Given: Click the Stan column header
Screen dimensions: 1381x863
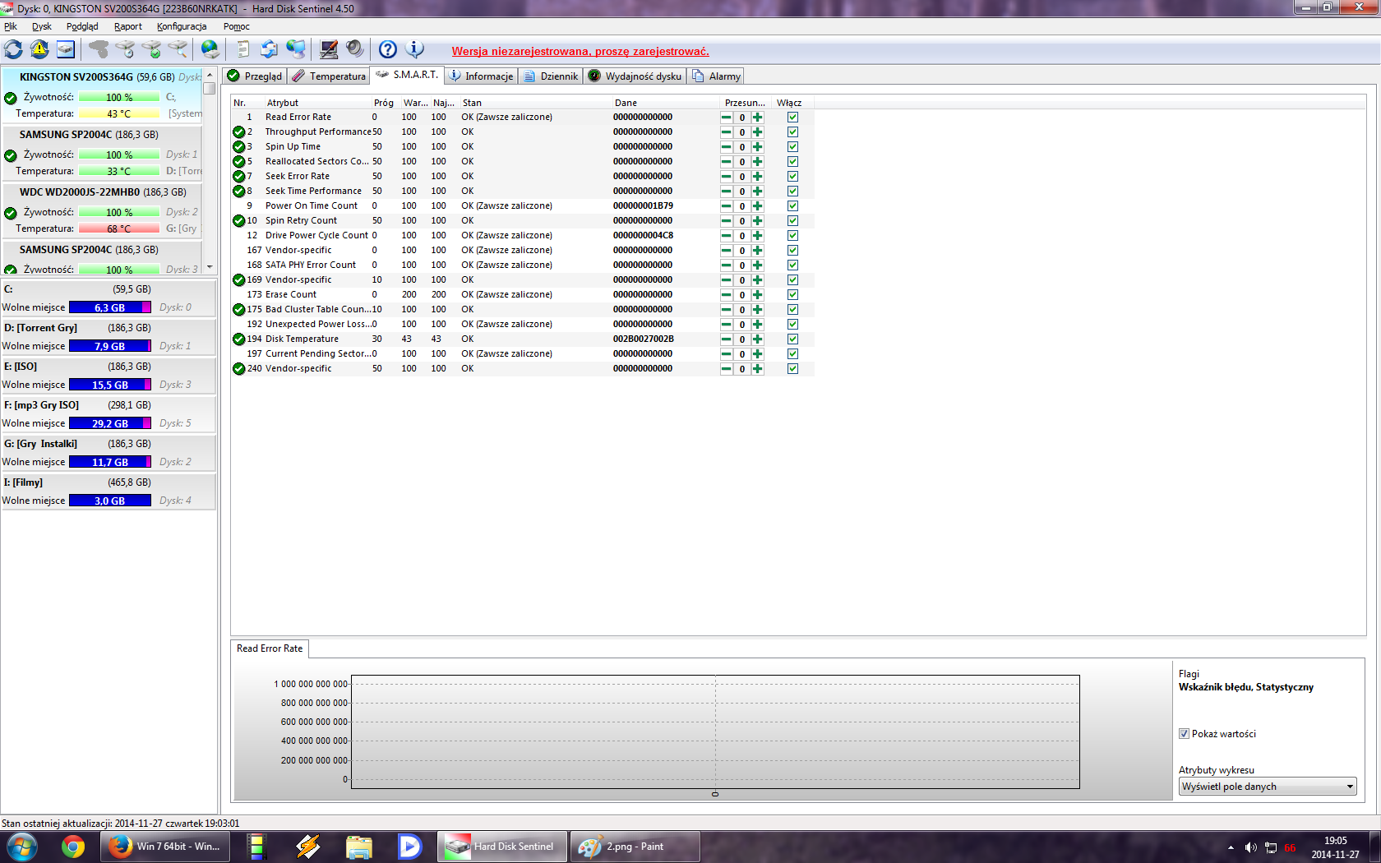Looking at the screenshot, I should click(x=536, y=103).
